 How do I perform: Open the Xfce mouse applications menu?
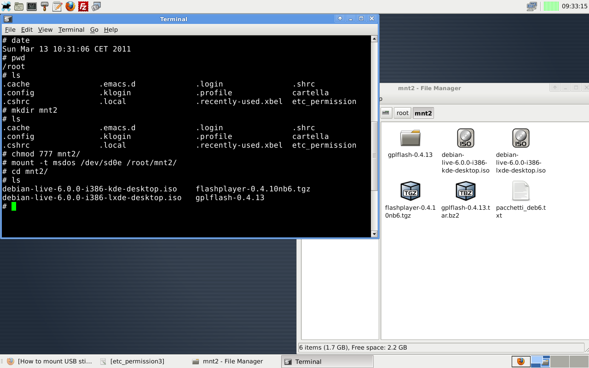tap(6, 6)
